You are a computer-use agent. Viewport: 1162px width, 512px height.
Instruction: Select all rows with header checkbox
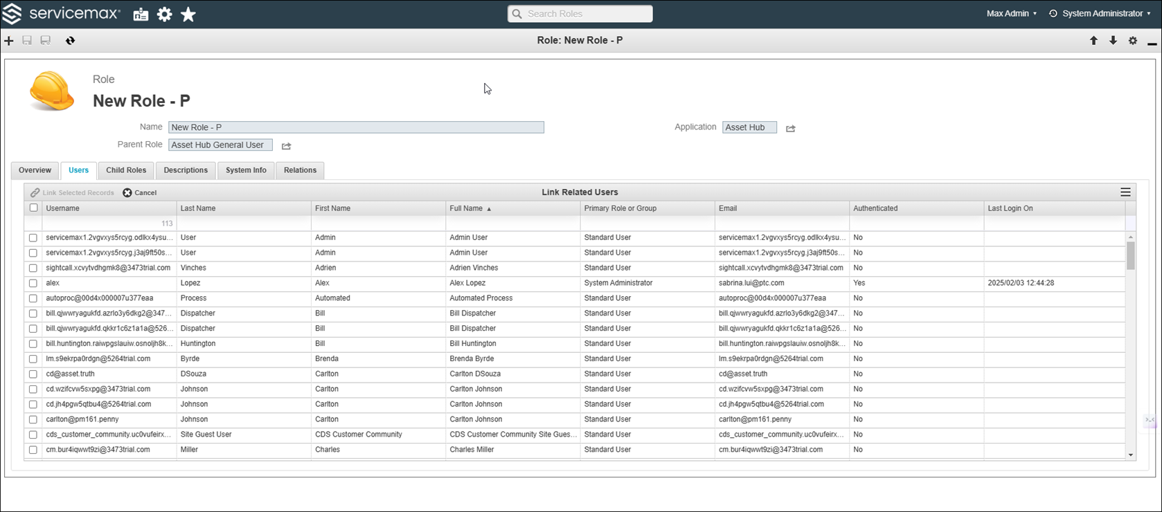33,208
